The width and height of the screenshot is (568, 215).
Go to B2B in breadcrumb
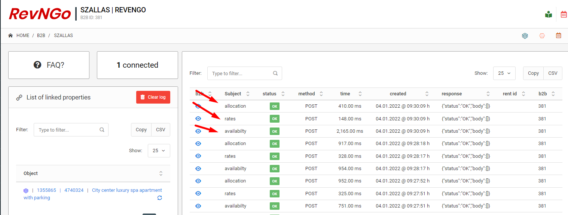coord(41,36)
